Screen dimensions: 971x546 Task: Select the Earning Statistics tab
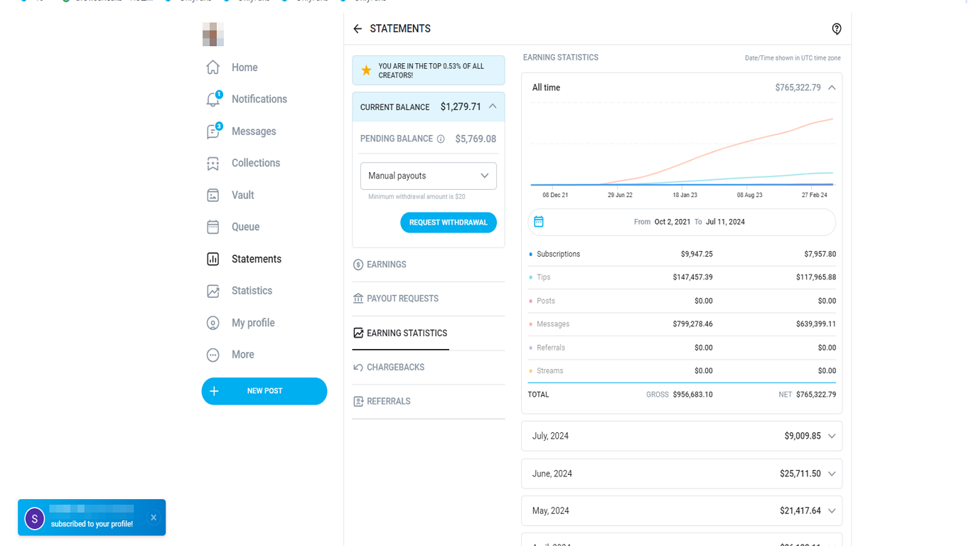pos(429,333)
